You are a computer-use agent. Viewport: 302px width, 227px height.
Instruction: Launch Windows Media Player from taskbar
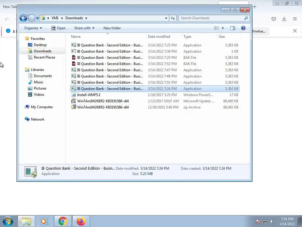[x=44, y=221]
